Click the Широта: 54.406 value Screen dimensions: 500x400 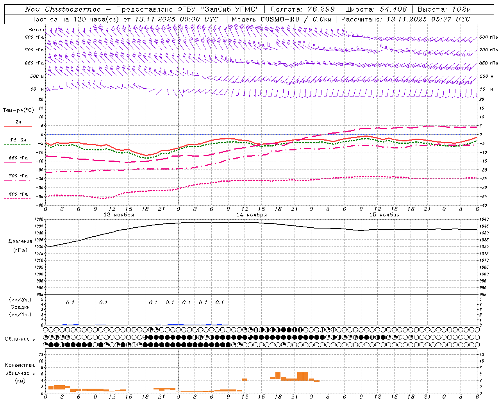pos(376,9)
